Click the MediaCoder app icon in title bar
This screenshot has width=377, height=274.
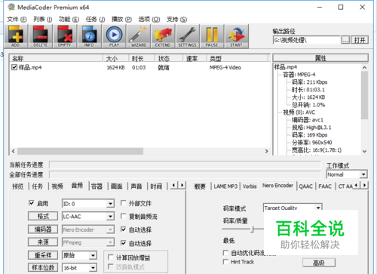coord(11,7)
